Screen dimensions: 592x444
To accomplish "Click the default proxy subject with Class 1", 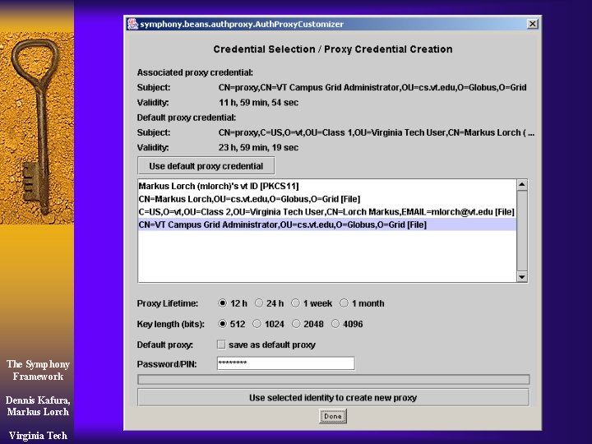I will [376, 132].
